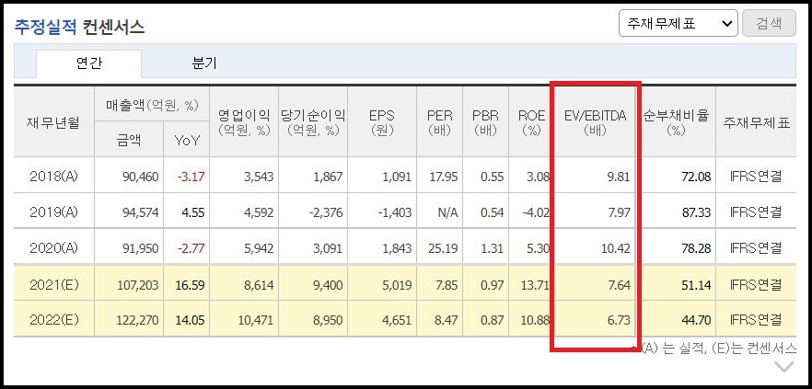Click the 9,400 net income value
The image size is (812, 389).
[x=328, y=285]
